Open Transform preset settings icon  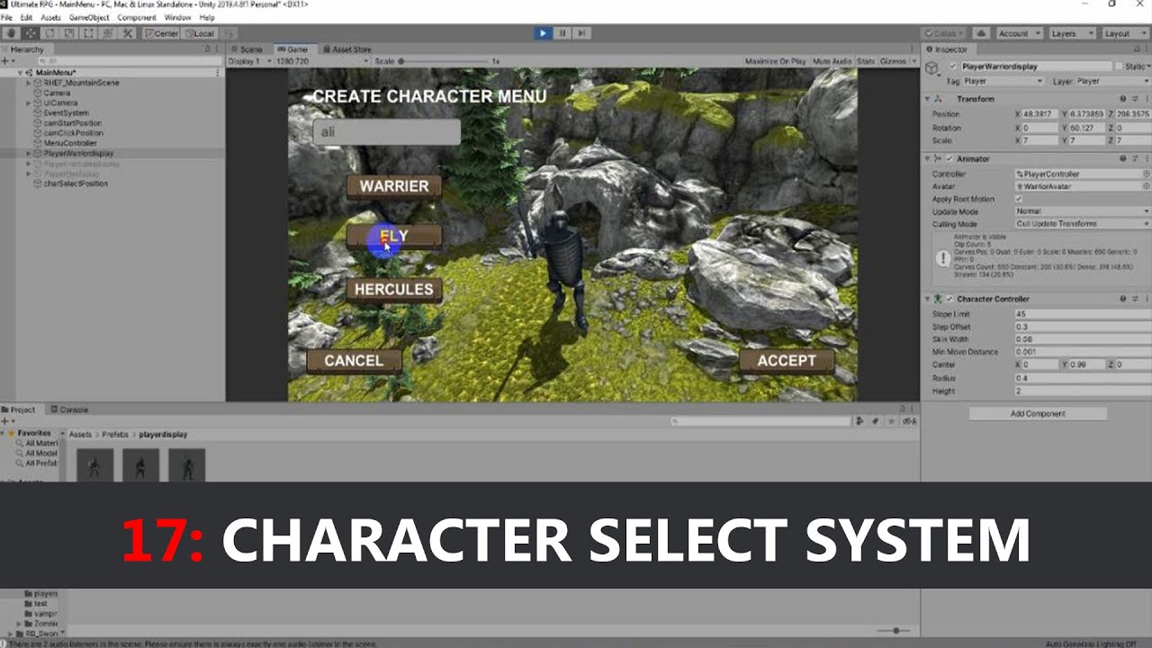[x=1134, y=99]
